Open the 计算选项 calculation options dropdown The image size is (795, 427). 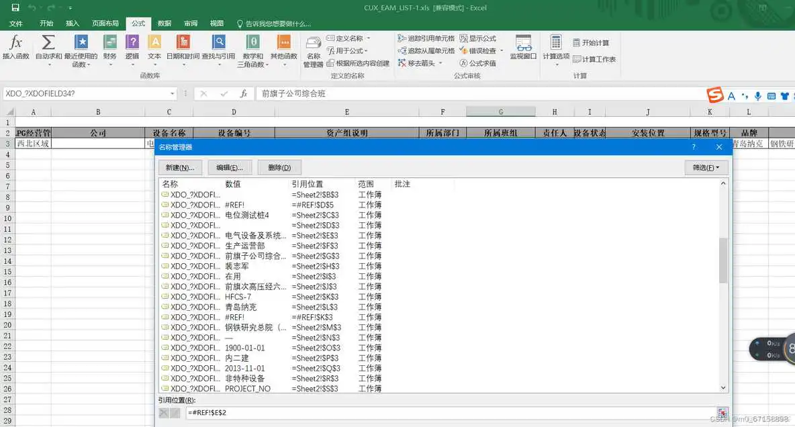tap(555, 50)
